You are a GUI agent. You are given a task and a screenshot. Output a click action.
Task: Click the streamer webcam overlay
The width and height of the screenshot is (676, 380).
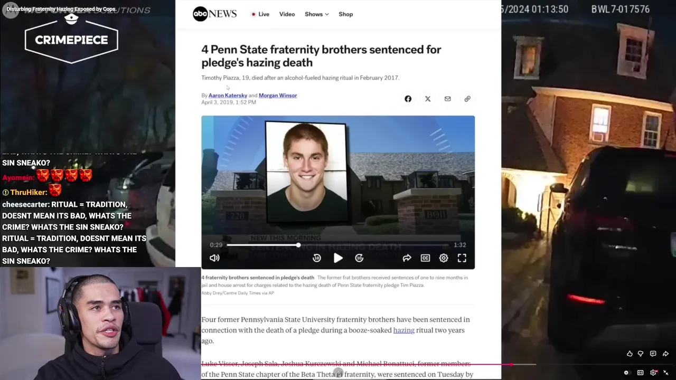[x=100, y=324]
